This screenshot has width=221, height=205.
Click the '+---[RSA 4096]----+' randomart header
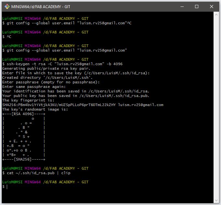[x=24, y=114]
